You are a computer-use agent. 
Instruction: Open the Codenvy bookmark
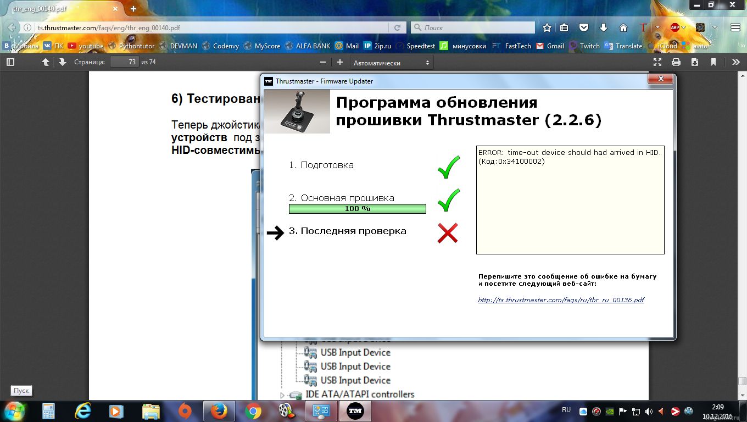point(221,46)
